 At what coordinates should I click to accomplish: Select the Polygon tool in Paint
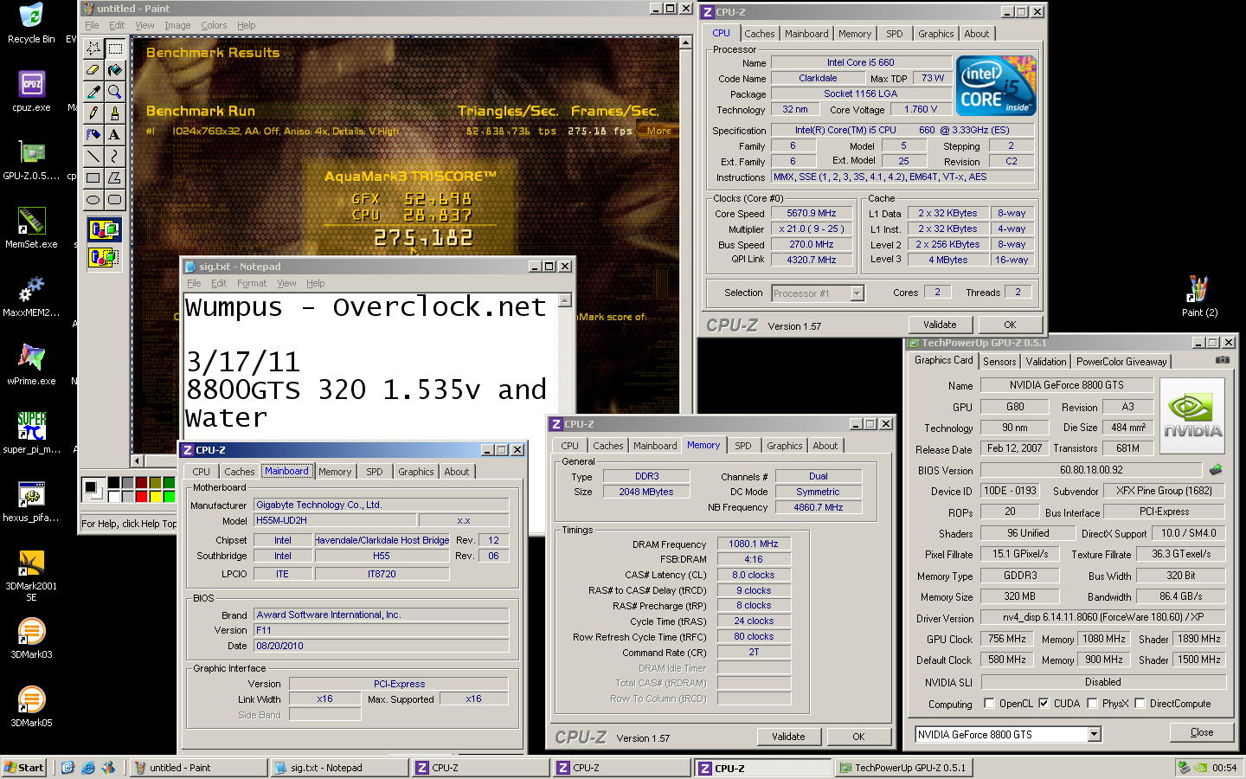114,178
